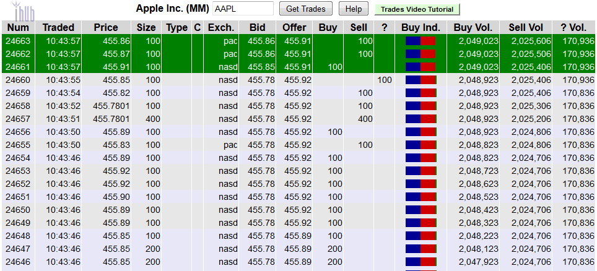Select trade number 24646 in the list
The height and width of the screenshot is (271, 597).
[18, 262]
